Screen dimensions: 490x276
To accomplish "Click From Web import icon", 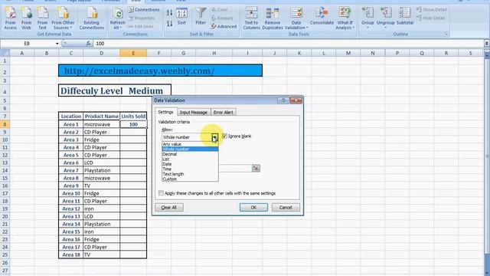I will 27,18.
